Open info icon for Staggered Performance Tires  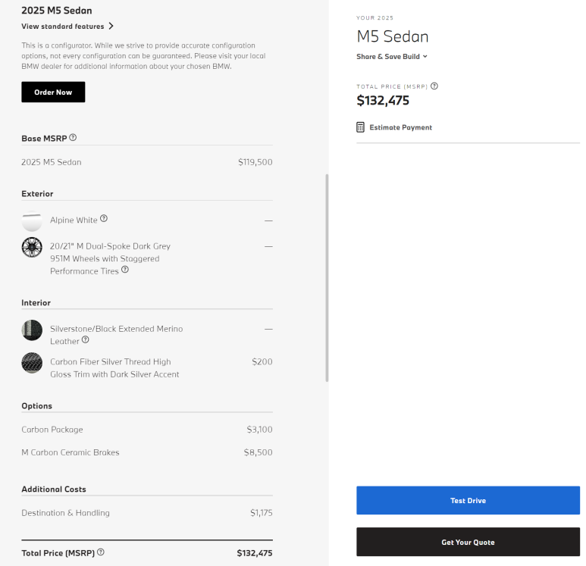point(125,269)
